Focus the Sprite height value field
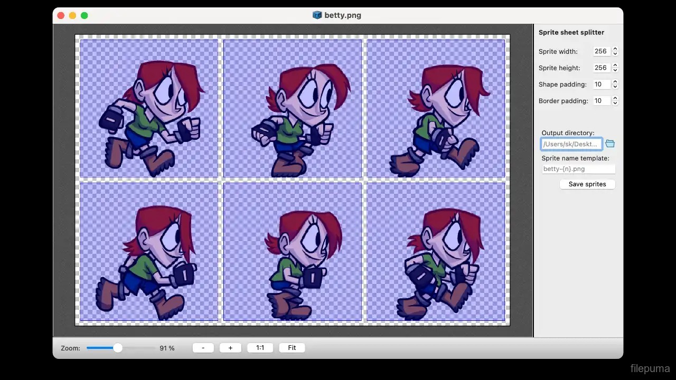The image size is (676, 380). click(x=600, y=68)
